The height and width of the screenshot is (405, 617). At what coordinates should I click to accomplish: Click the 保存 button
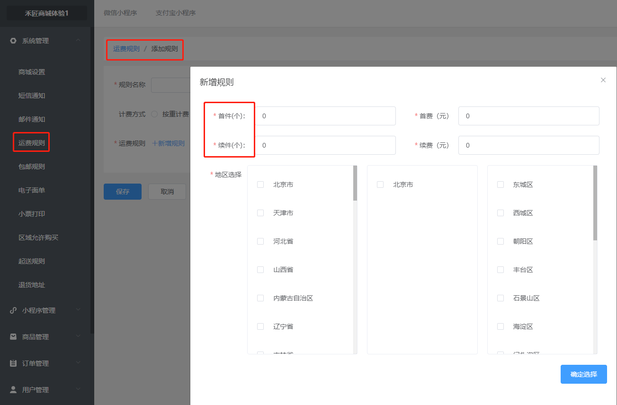pos(123,192)
